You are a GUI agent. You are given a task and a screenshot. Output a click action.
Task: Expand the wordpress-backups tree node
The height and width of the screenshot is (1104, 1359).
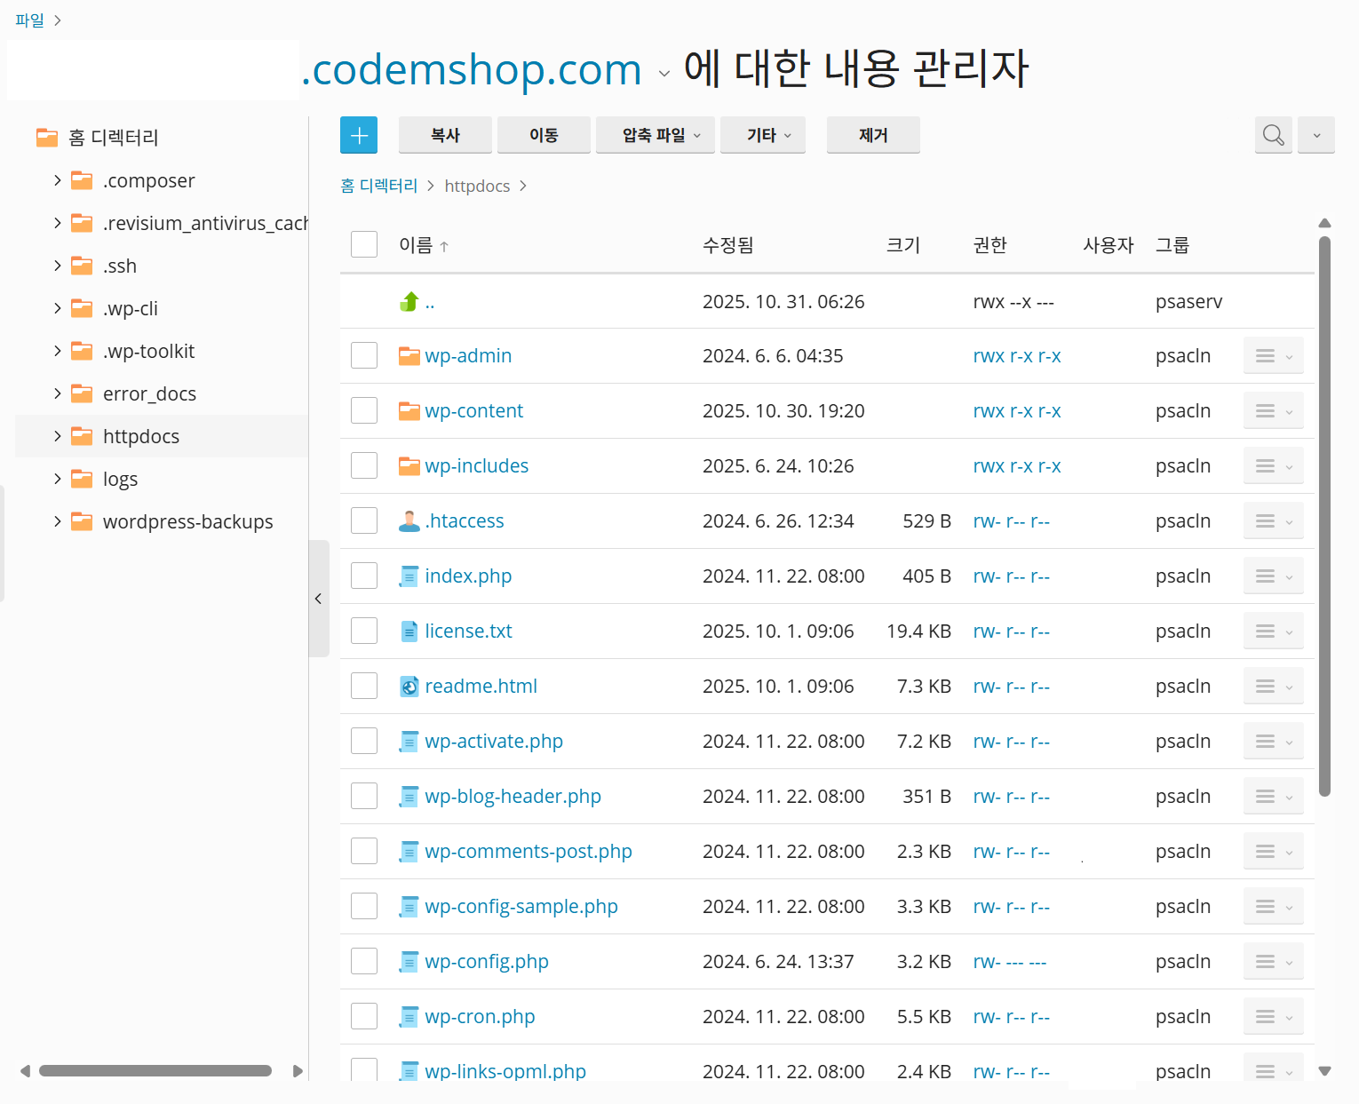pyautogui.click(x=58, y=521)
